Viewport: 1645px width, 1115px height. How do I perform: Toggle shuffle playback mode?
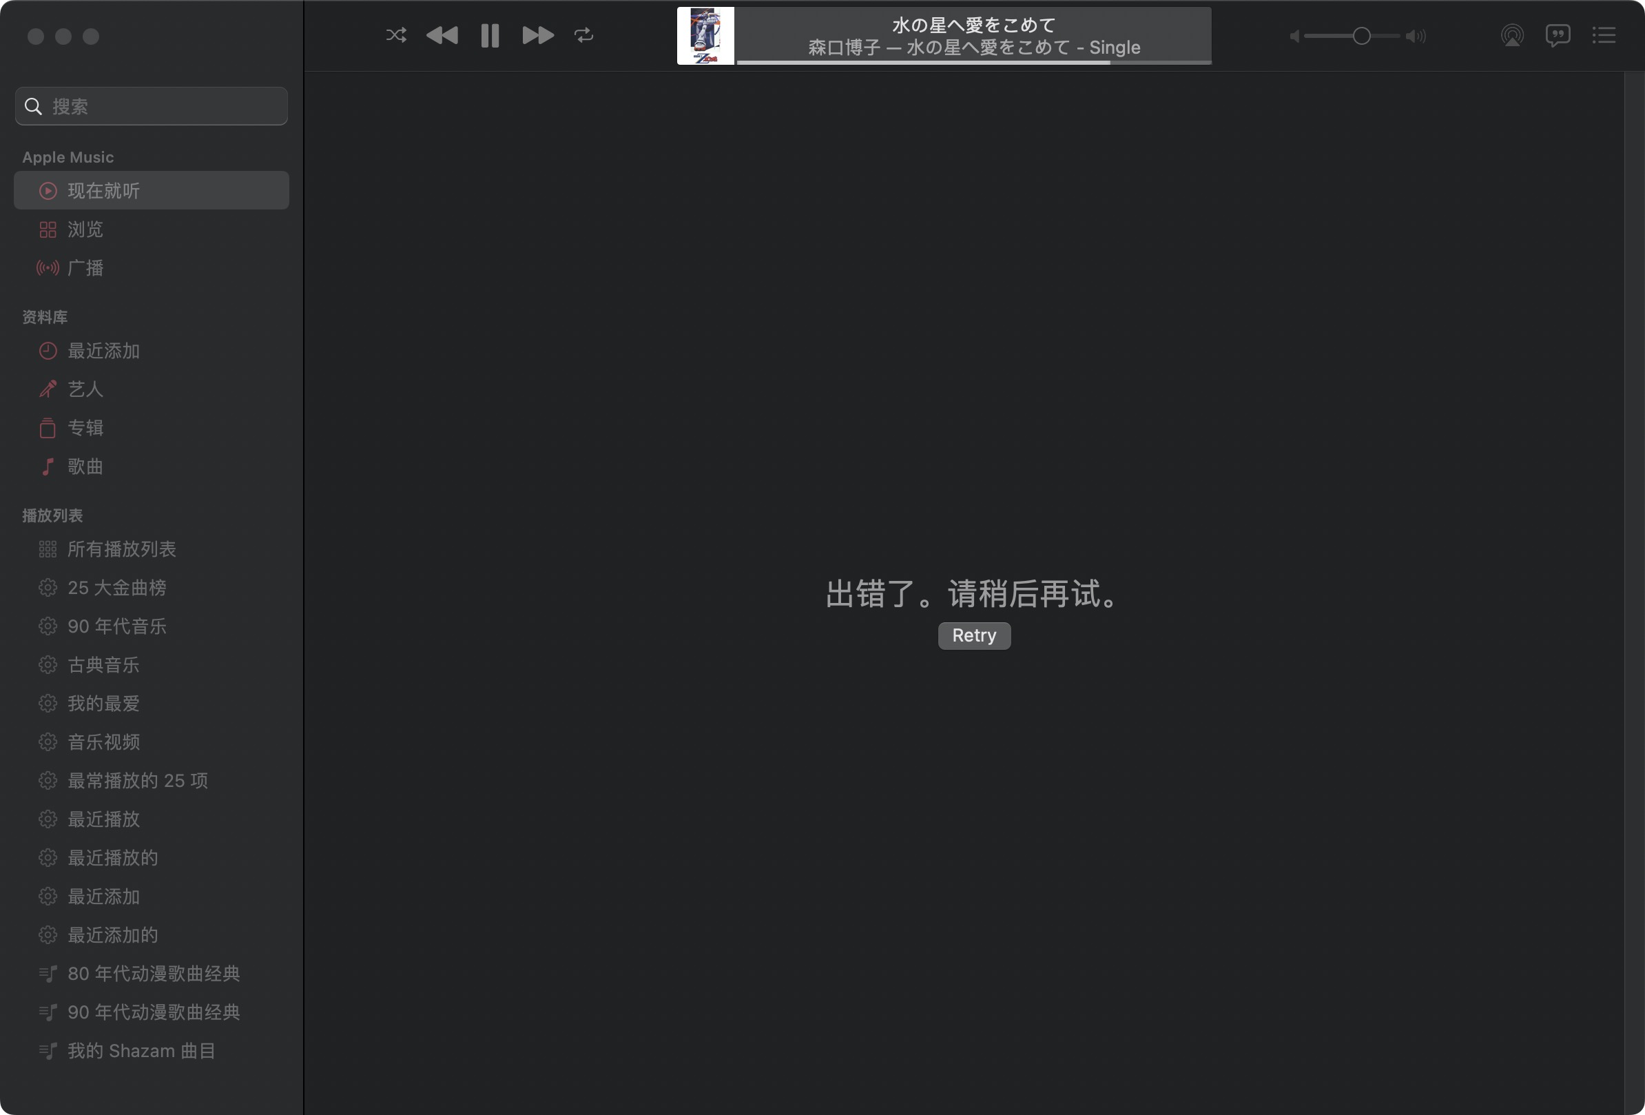coord(395,34)
